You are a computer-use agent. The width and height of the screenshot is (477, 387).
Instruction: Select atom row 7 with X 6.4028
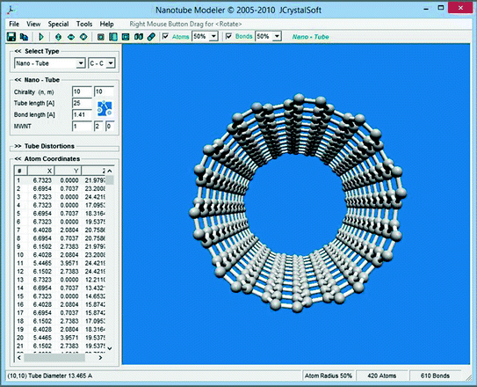point(60,230)
